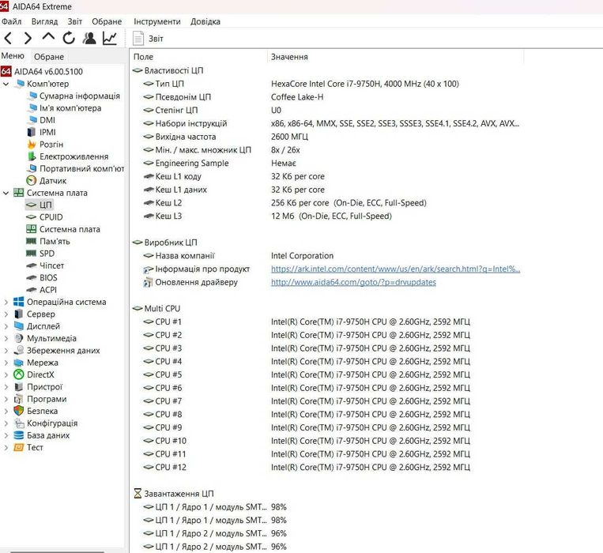Switch to the Обране tab in sidebar
Viewport: 603px width, 553px height.
tap(49, 57)
